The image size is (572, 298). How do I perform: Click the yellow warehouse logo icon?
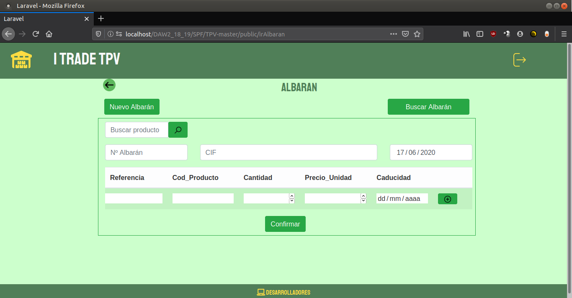click(21, 60)
